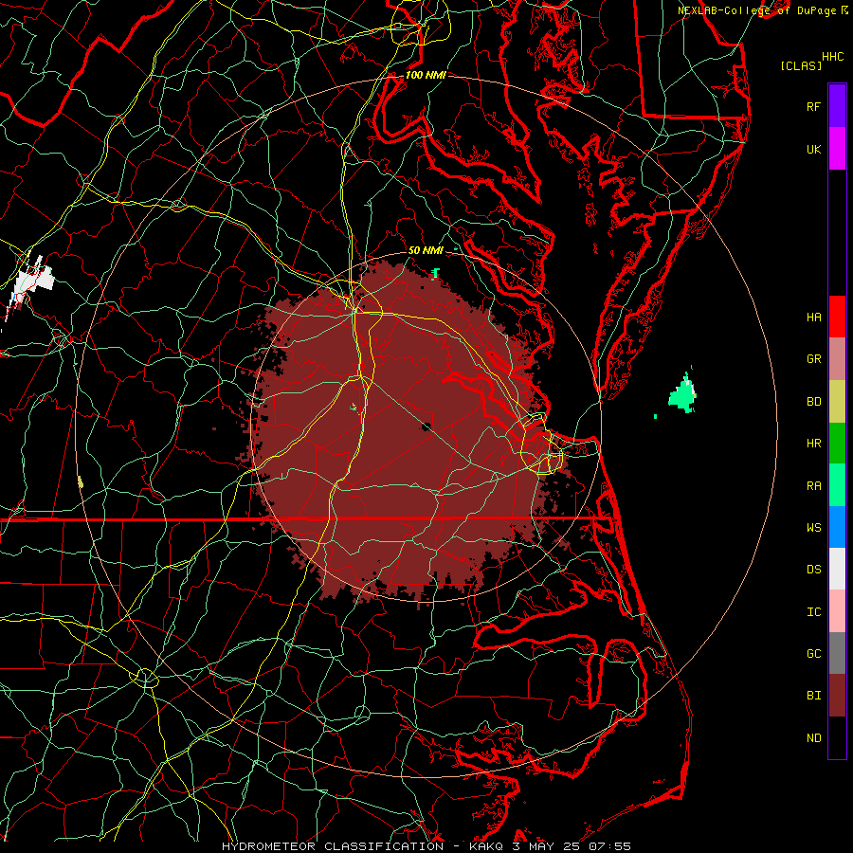Pick the gray GC legend swatch

tap(837, 653)
